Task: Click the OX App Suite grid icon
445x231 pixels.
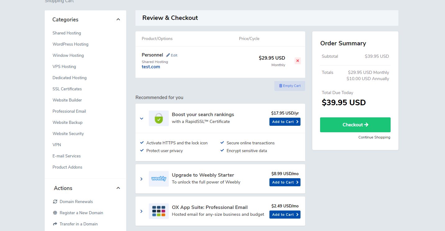Action: pyautogui.click(x=159, y=211)
